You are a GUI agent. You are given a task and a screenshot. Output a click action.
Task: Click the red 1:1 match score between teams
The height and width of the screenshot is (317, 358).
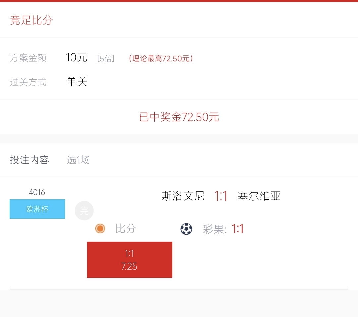coord(221,196)
